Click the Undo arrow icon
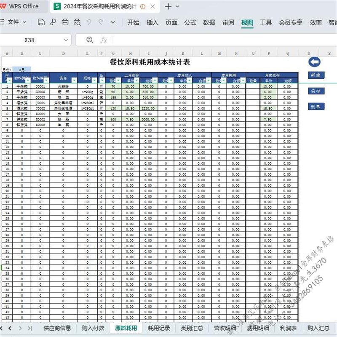The height and width of the screenshot is (337, 337). pyautogui.click(x=89, y=22)
